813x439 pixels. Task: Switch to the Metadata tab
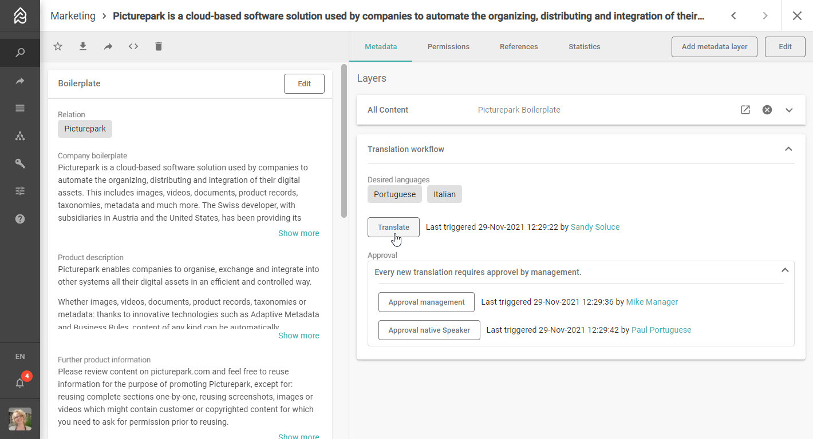(x=381, y=46)
